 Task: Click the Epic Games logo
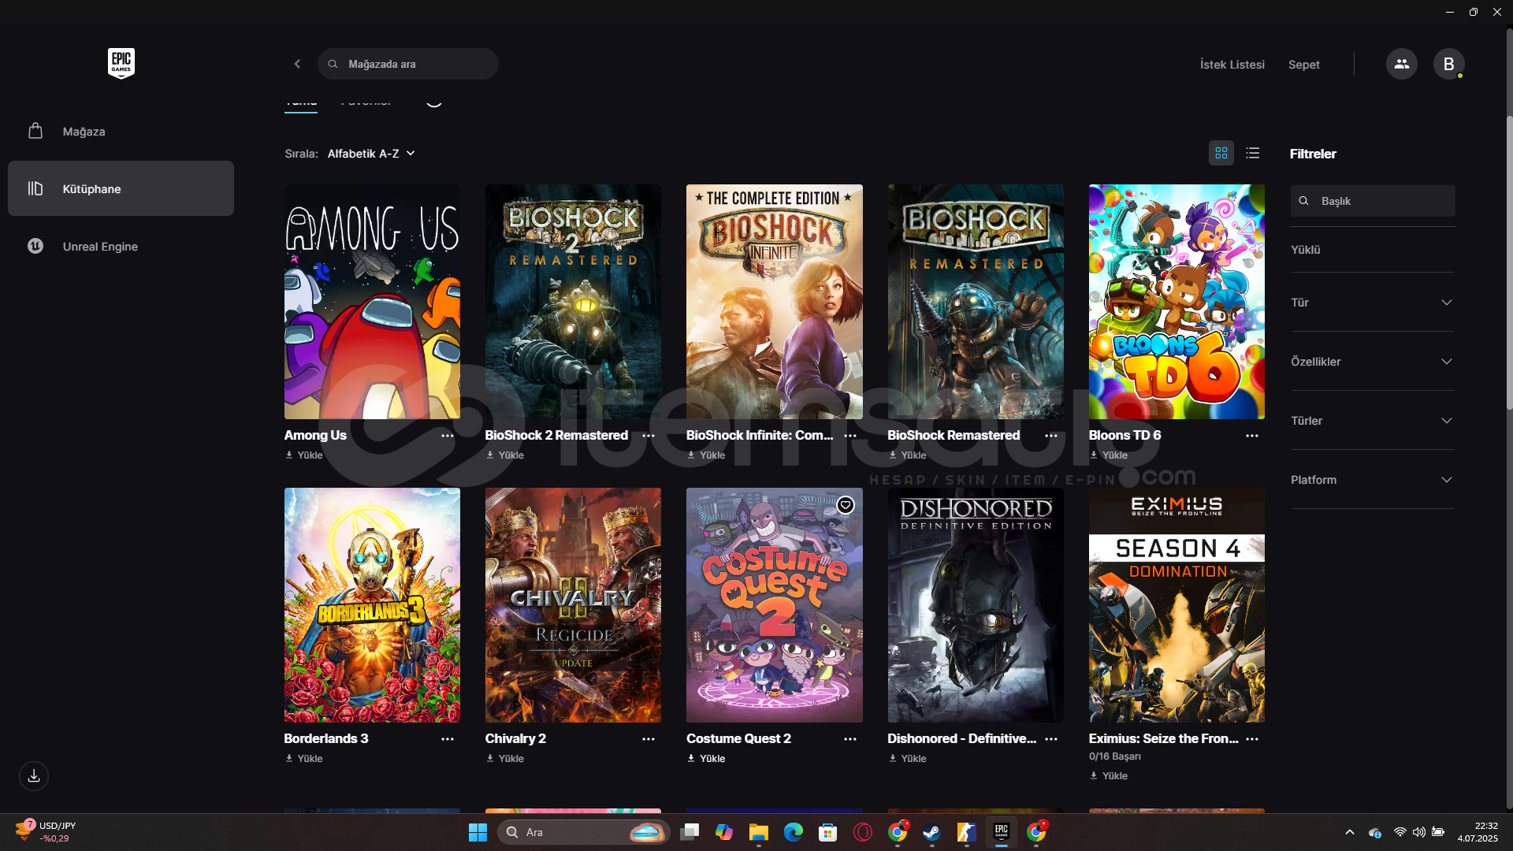[x=121, y=63]
